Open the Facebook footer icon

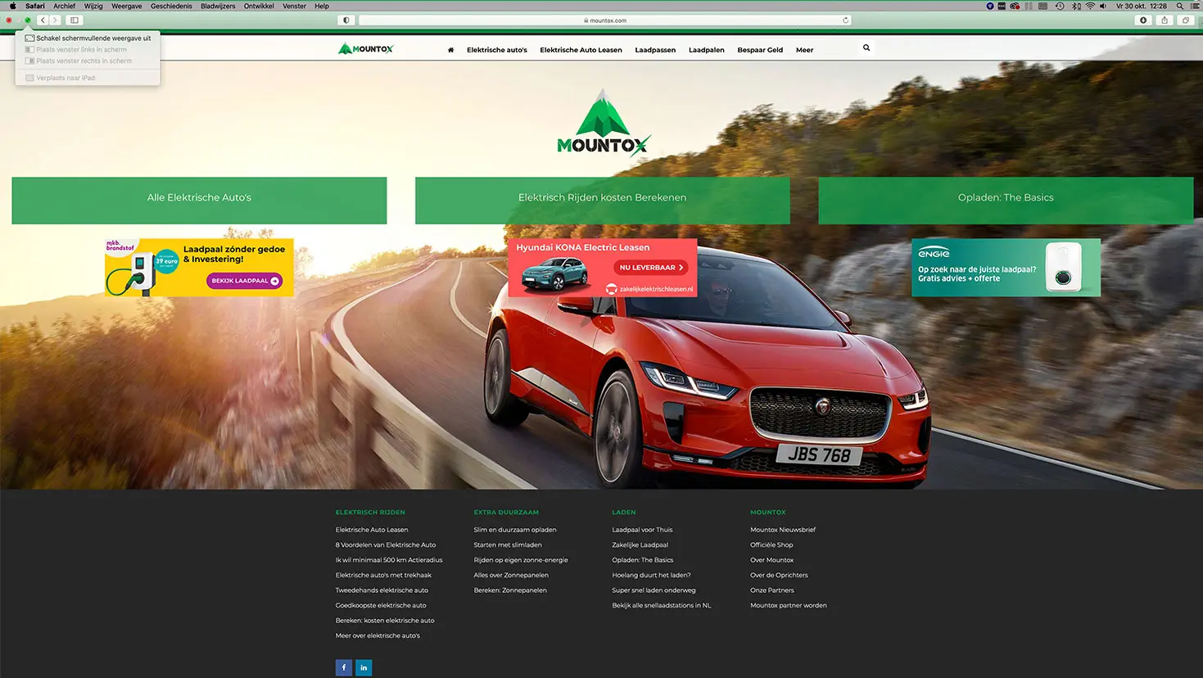(344, 667)
